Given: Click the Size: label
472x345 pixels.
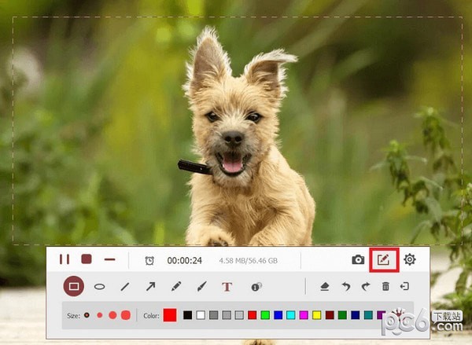Looking at the screenshot, I should pos(73,316).
